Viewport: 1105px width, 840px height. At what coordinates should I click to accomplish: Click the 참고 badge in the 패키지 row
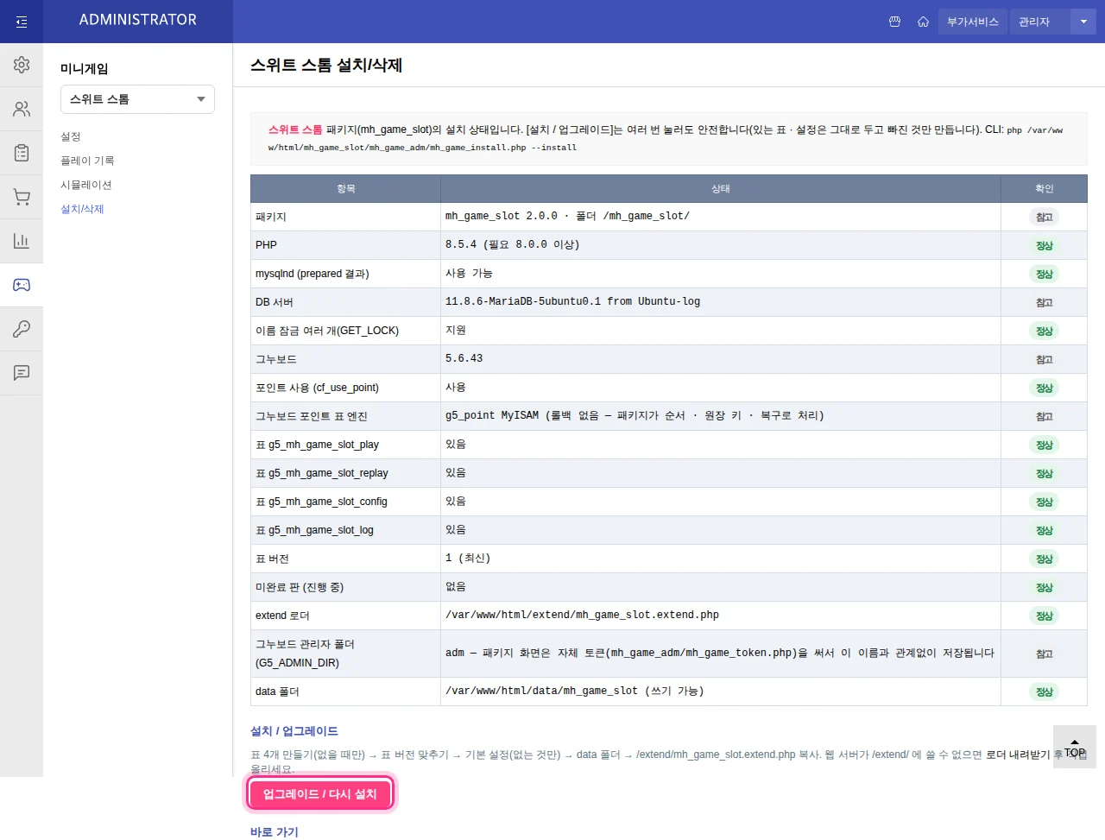click(1044, 217)
